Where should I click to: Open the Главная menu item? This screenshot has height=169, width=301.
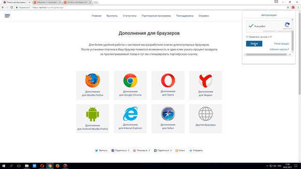96,15
